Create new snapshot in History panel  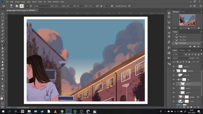coord(194,47)
